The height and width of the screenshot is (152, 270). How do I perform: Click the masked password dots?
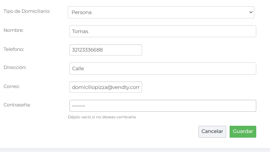[79, 106]
